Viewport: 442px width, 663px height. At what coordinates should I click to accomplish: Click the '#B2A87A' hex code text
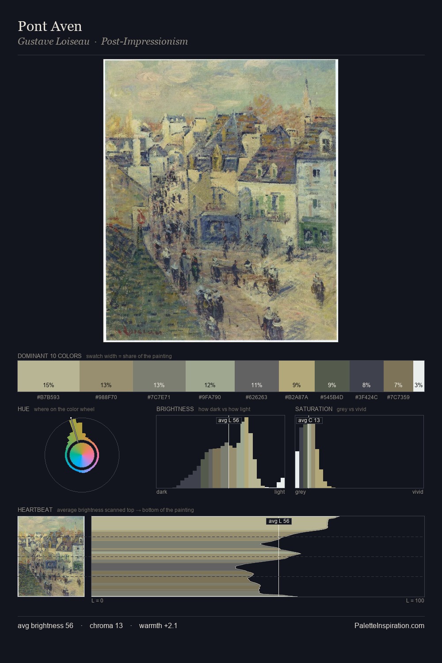[x=297, y=397]
